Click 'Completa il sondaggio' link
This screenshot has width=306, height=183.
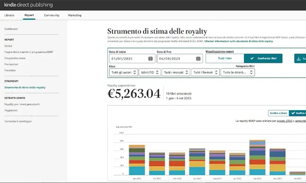(x=18, y=121)
